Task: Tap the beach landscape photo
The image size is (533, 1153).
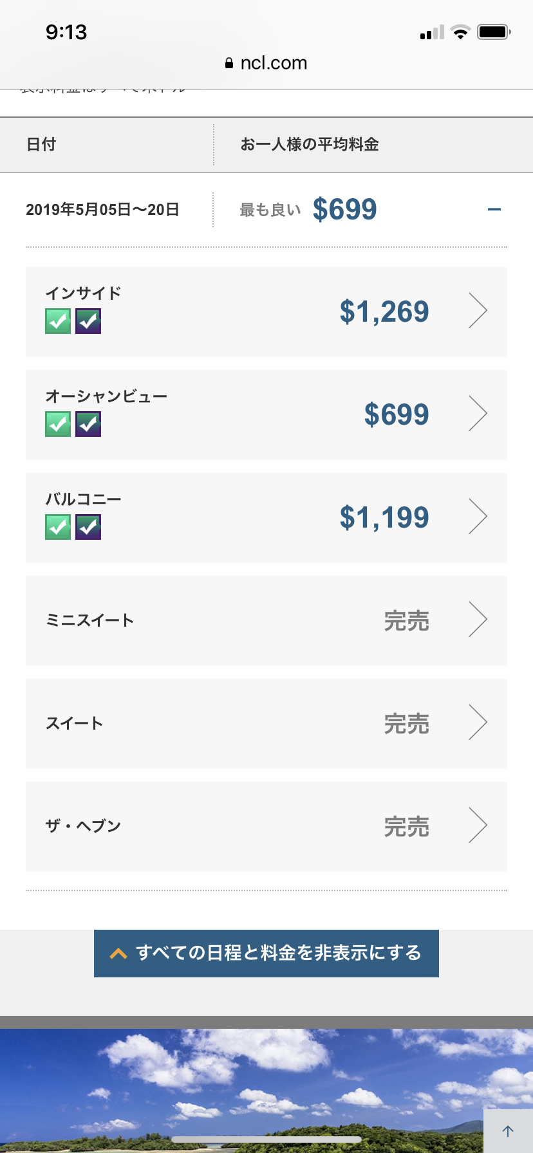Action: pos(266,1091)
